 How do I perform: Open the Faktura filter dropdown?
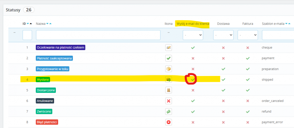(x=248, y=35)
